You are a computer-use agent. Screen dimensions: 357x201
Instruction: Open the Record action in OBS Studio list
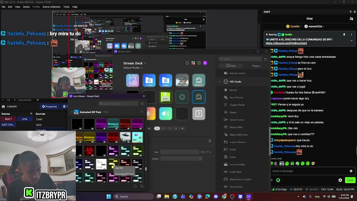pos(233,90)
